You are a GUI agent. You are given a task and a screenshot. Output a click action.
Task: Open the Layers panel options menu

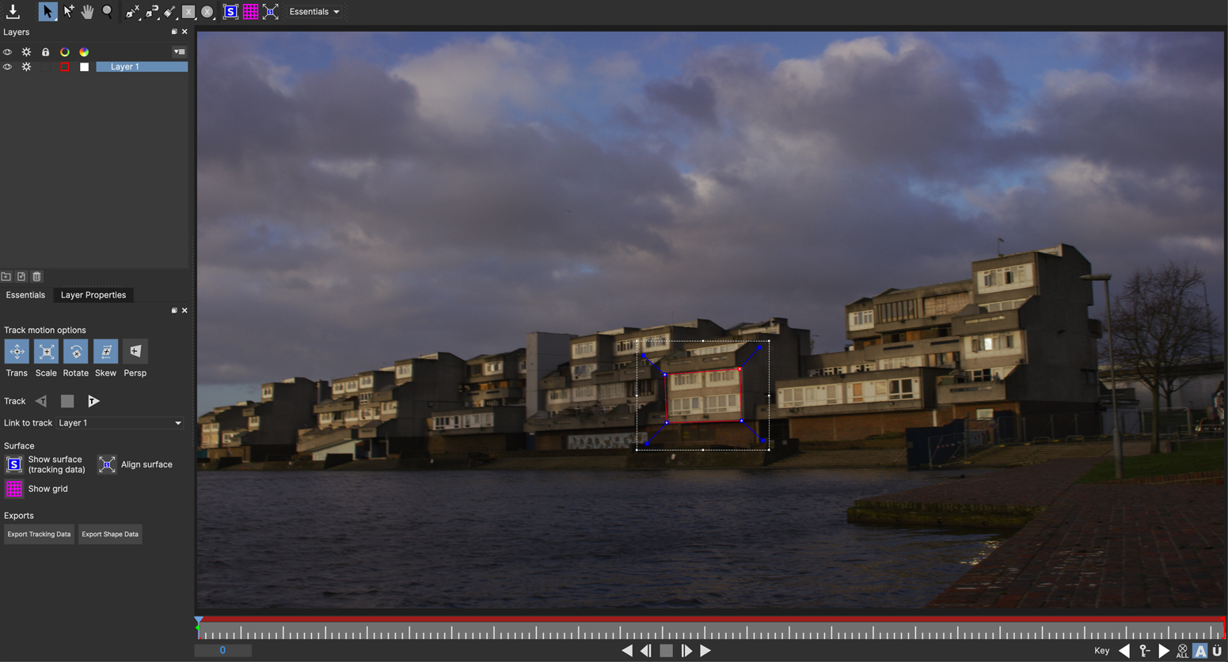(180, 52)
